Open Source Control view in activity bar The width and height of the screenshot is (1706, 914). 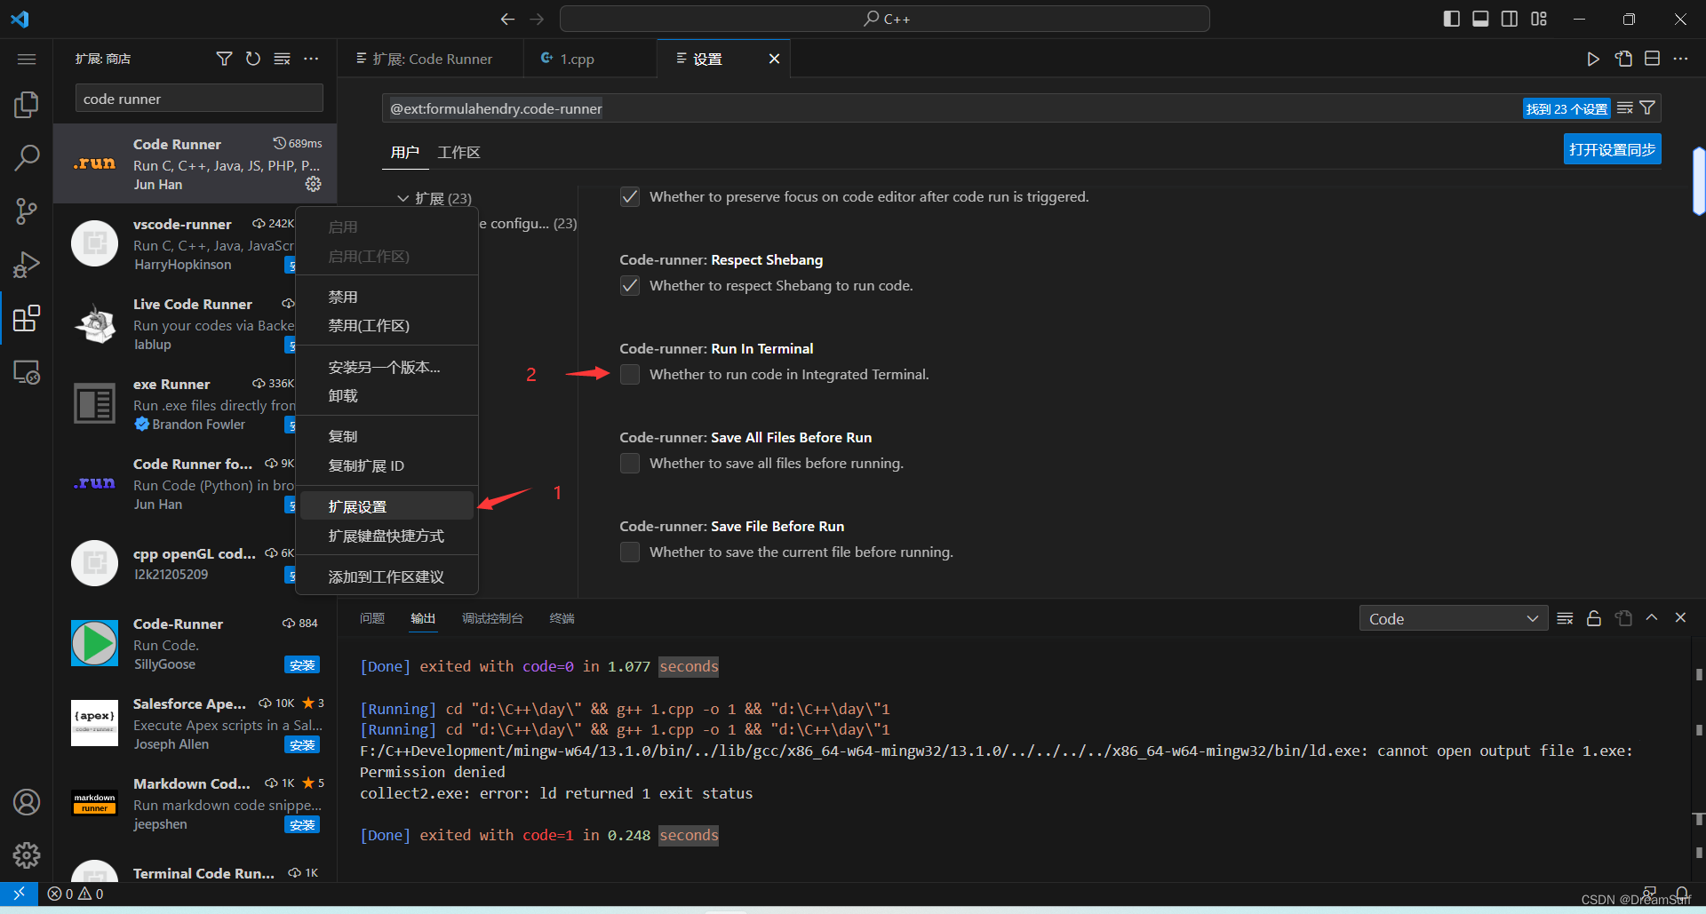(27, 211)
